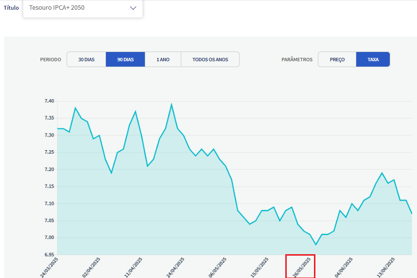This screenshot has height=278, width=417.
Task: Select the 90 DIAS period
Action: click(x=125, y=59)
